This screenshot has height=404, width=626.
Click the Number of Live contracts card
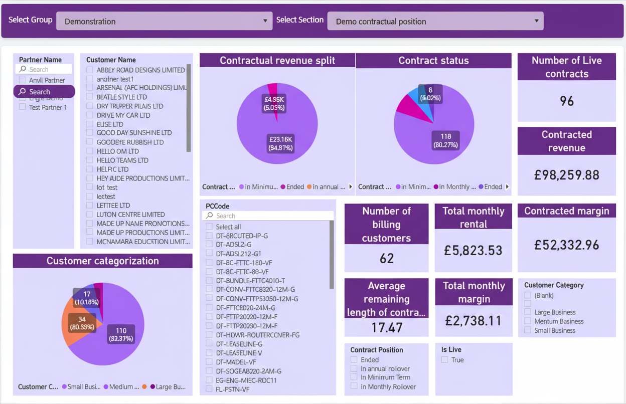[566, 88]
